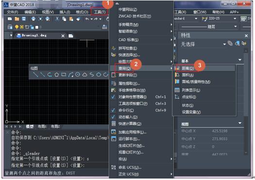Open the 编辑(E) menu
255x180 pixels.
[x=30, y=12]
